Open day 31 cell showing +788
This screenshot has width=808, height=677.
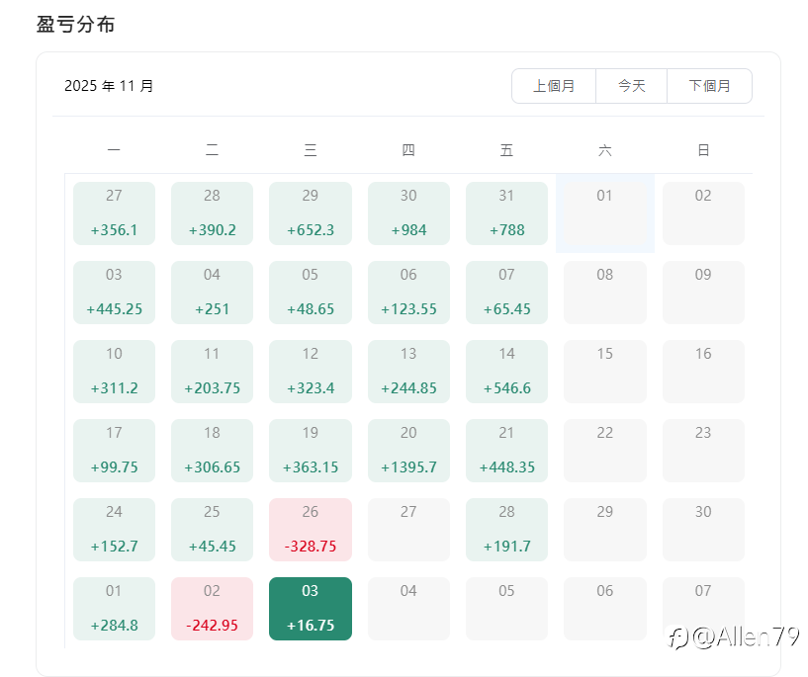[x=506, y=213]
